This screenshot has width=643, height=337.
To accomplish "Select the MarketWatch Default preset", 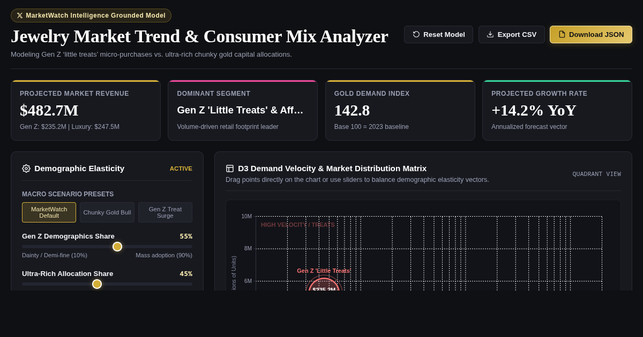I will tap(49, 212).
